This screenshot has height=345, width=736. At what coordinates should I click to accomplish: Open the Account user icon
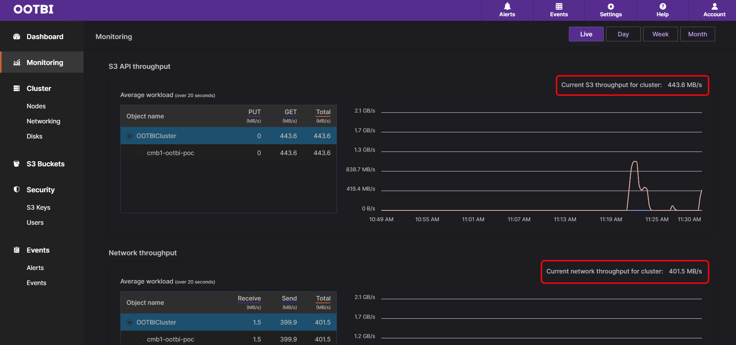coord(714,7)
